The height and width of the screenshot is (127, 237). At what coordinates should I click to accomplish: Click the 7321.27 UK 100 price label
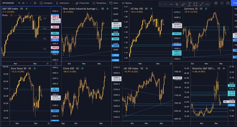[177, 78]
